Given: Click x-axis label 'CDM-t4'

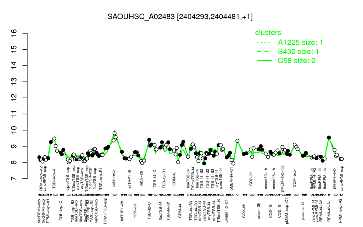Looking at the screenshot, I should coord(180,211).
